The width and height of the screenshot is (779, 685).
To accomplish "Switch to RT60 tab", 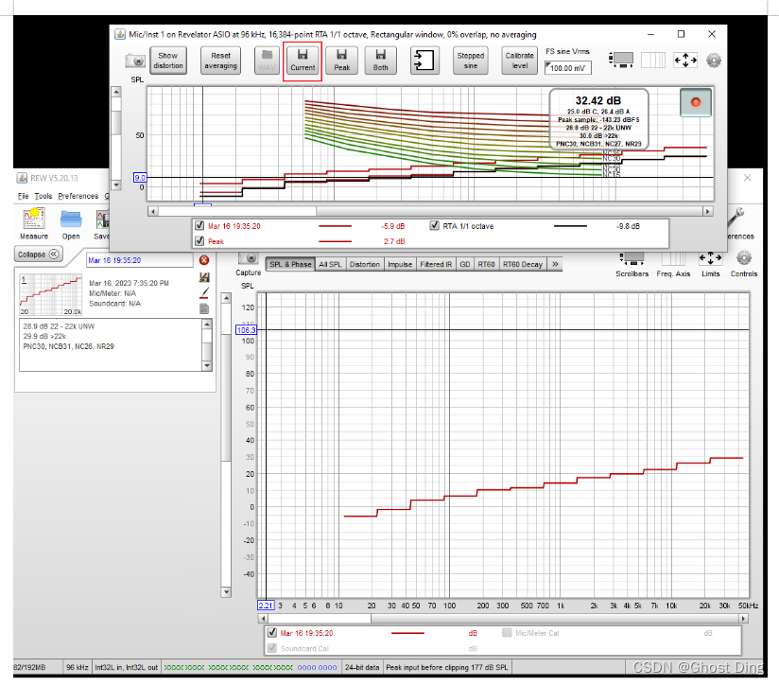I will tap(486, 265).
